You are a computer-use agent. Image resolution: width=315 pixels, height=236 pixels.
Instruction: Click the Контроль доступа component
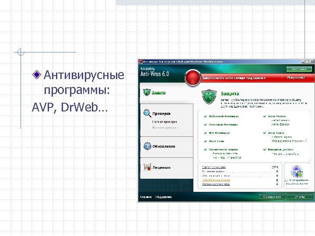coord(280,149)
